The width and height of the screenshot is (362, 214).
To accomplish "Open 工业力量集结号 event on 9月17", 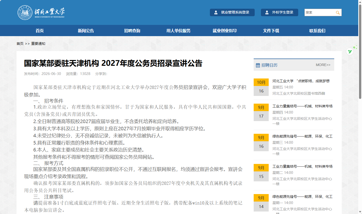I will click(302, 106).
